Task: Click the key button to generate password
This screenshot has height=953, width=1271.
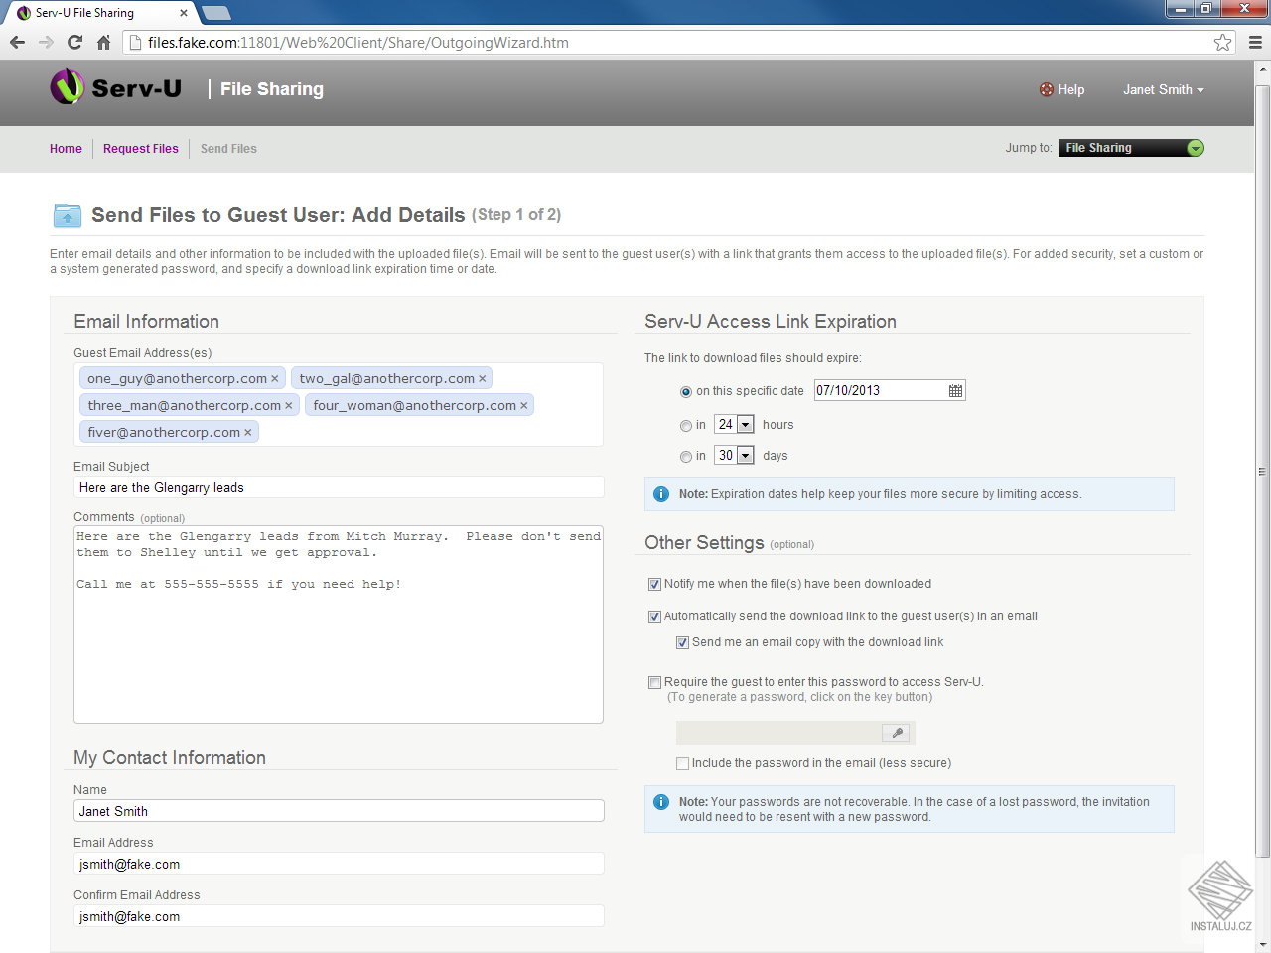Action: pos(897,733)
